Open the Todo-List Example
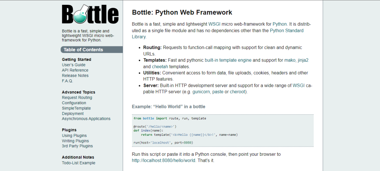Image resolution: width=380 pixels, height=171 pixels. pos(78,163)
